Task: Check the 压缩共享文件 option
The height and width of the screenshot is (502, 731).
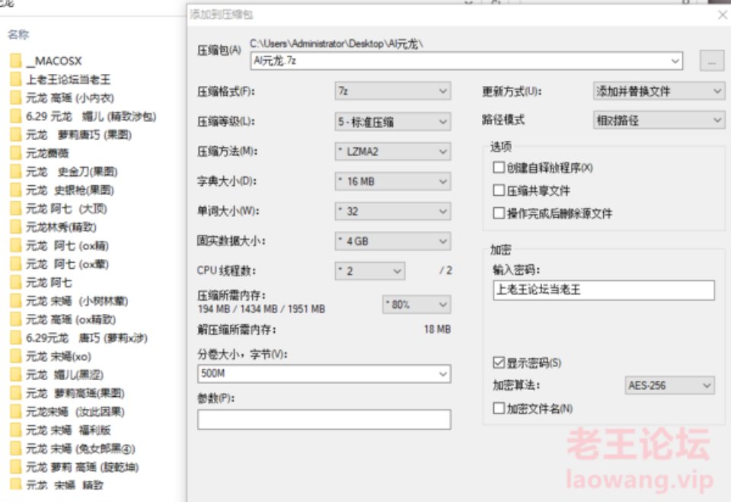Action: [x=499, y=190]
